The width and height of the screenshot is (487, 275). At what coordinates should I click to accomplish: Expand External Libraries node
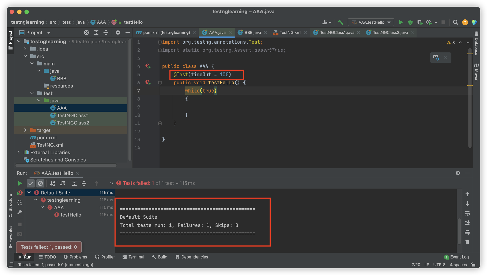pos(19,152)
